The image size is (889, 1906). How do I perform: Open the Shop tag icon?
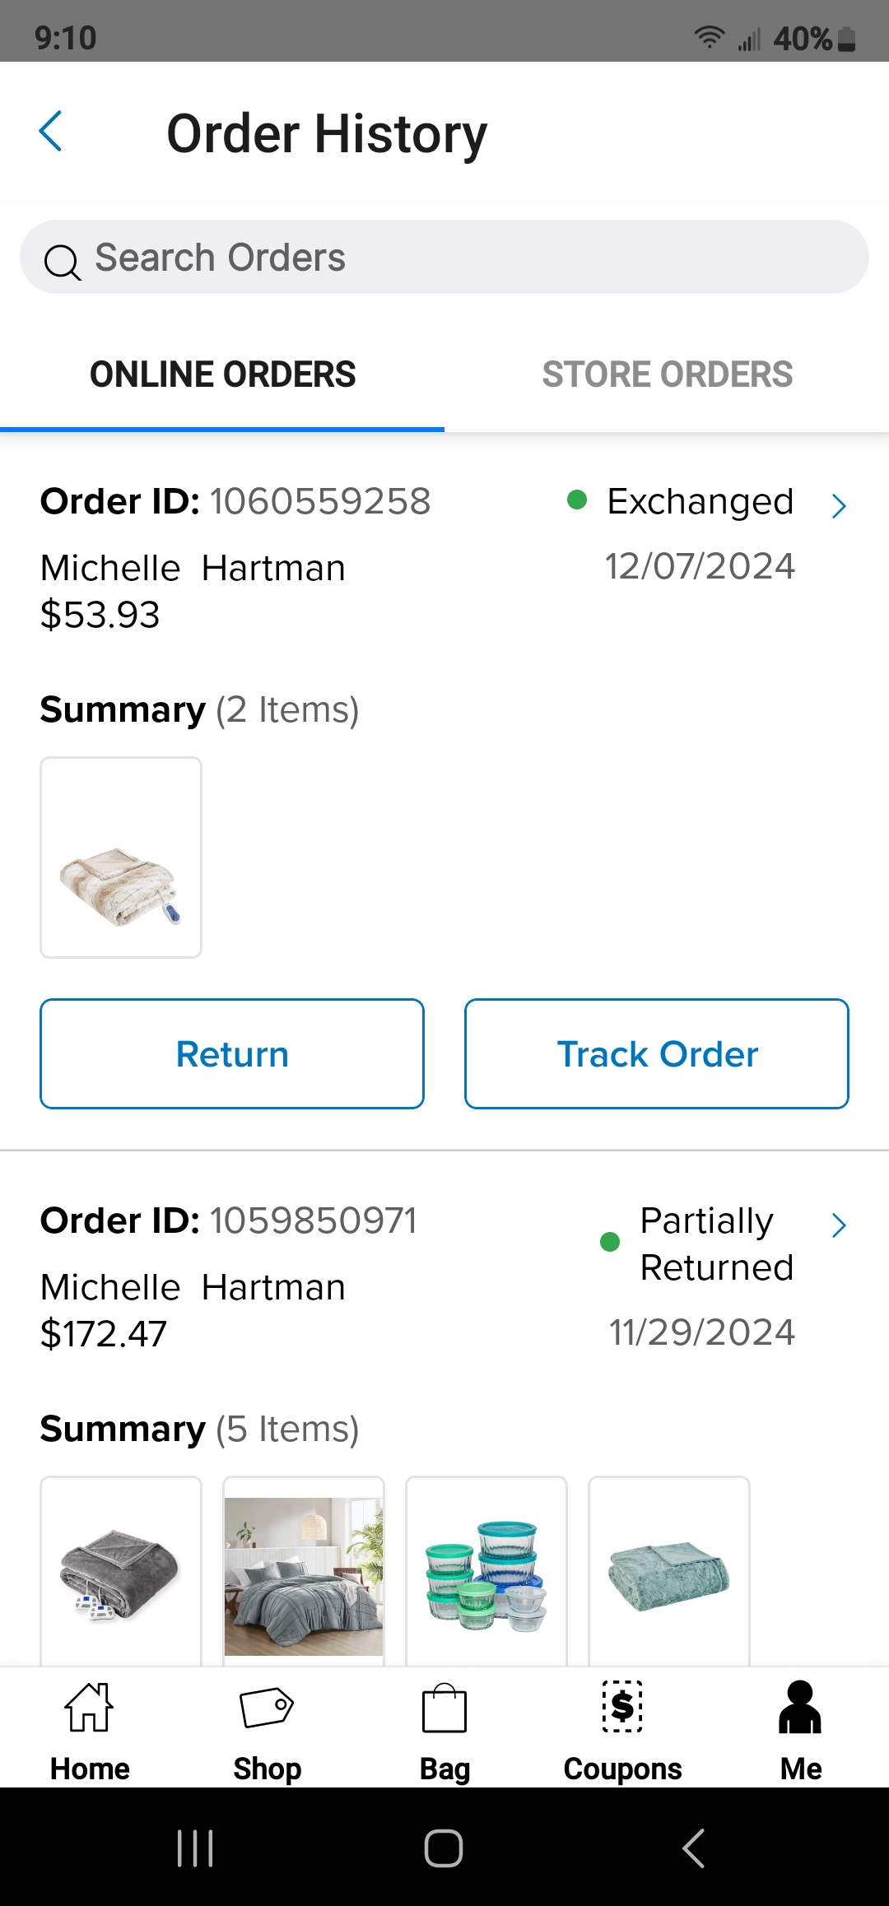267,1708
